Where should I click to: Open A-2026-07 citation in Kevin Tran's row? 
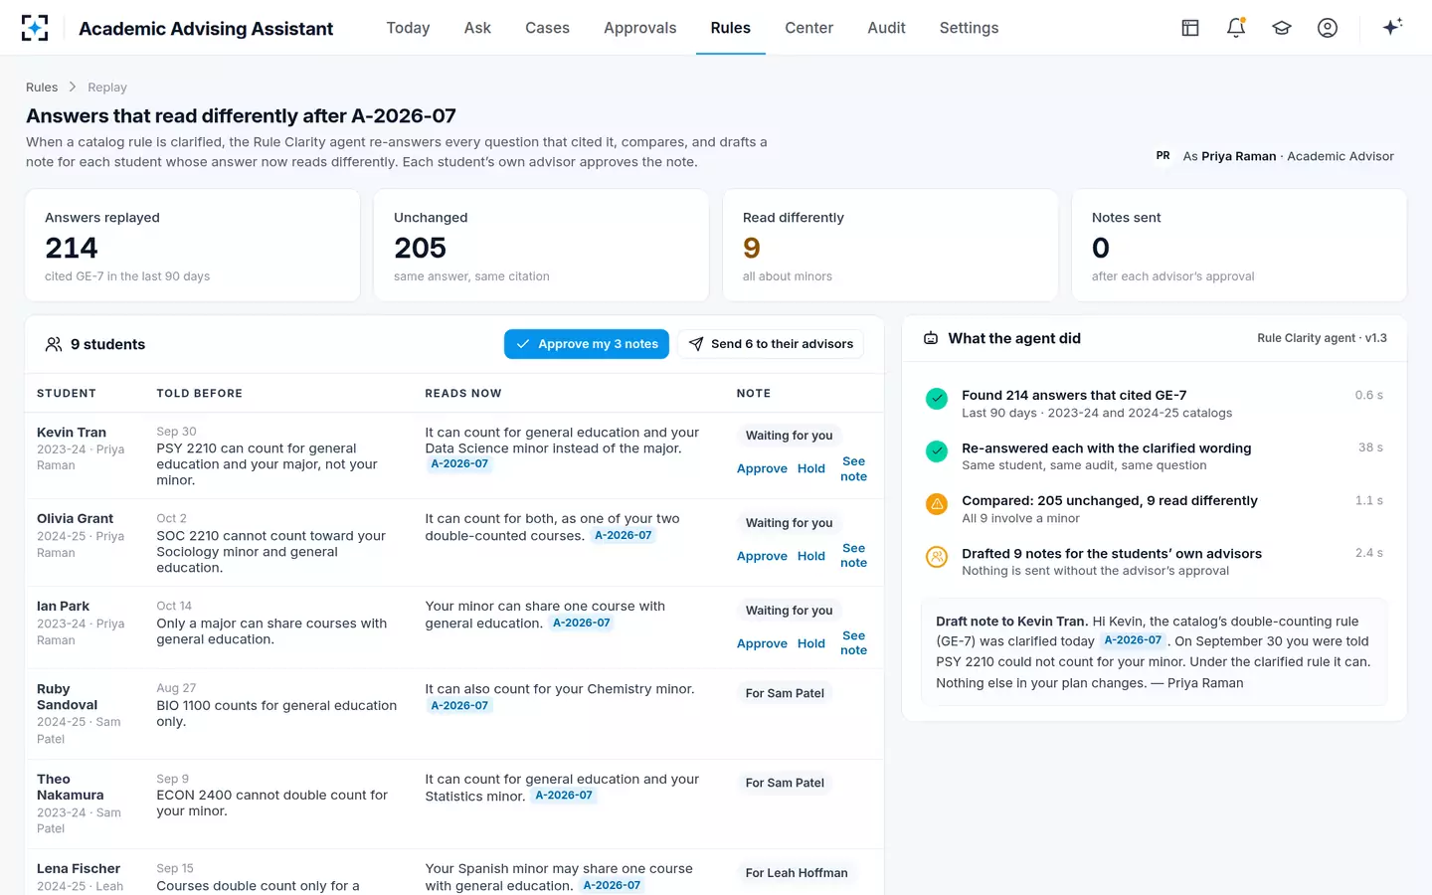(459, 464)
